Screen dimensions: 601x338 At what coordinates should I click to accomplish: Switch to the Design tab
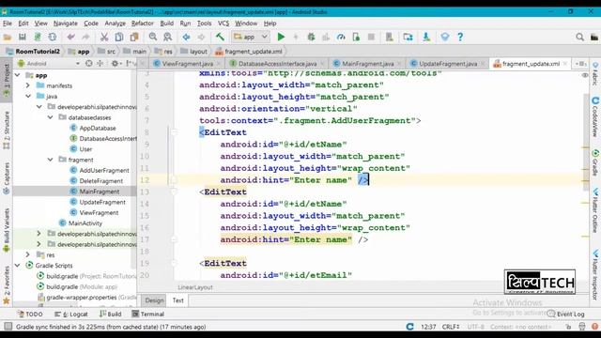pos(154,300)
